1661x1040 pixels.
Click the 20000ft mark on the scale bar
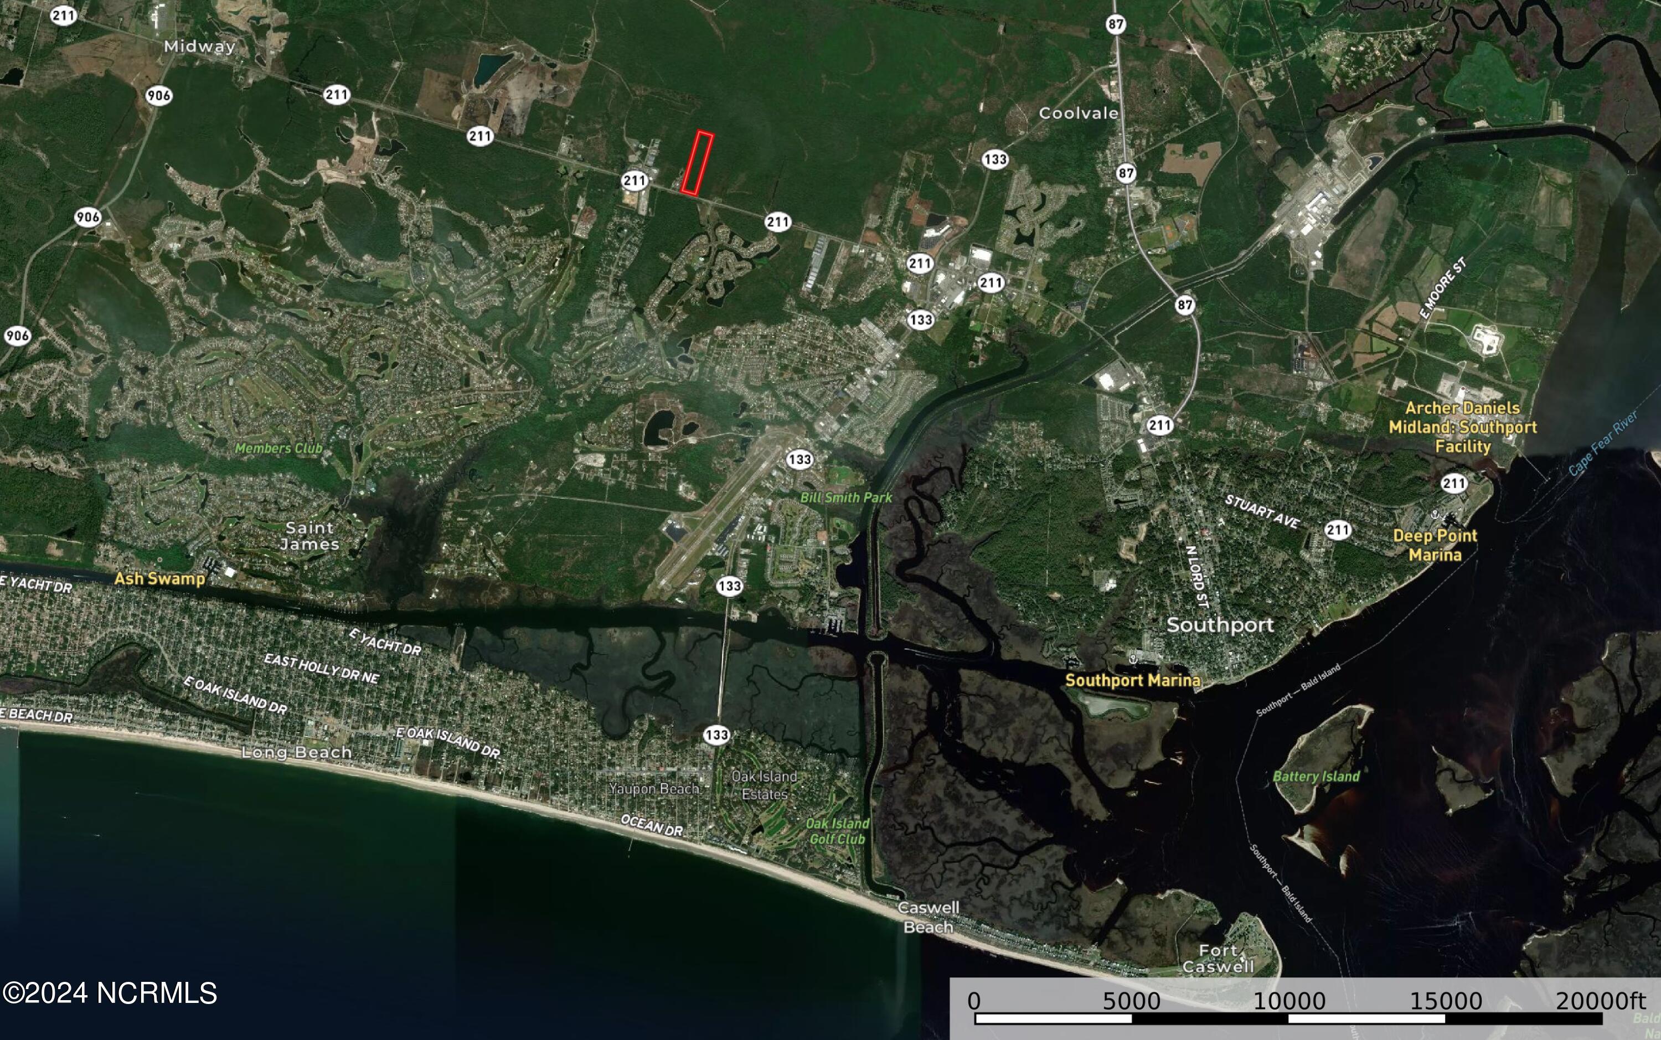1601,1001
